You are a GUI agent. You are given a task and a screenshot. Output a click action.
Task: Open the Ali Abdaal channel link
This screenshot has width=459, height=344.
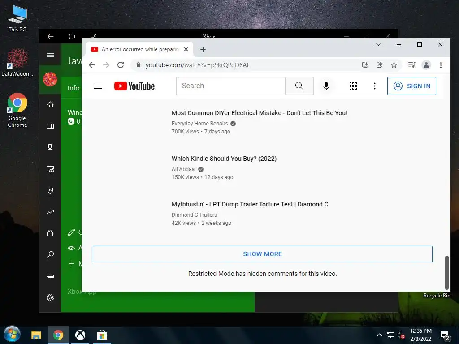click(183, 169)
